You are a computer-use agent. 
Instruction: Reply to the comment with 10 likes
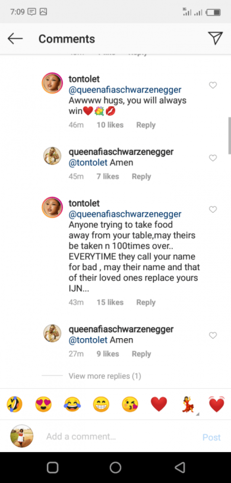(145, 125)
